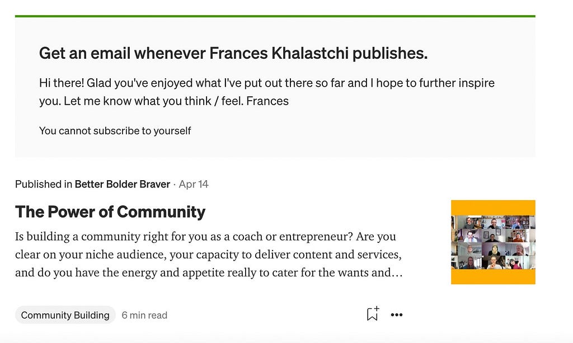
Task: Click the video-call grid article thumbnail
Action: click(x=493, y=242)
